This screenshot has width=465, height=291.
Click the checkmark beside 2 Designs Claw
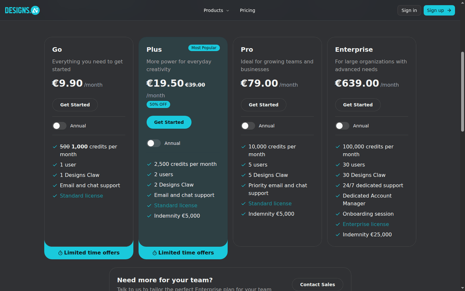[x=149, y=185]
